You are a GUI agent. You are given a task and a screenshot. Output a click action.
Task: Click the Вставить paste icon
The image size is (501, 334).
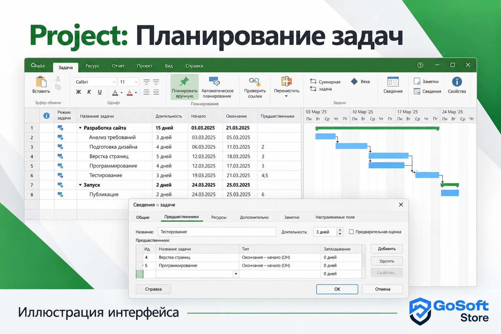[41, 82]
